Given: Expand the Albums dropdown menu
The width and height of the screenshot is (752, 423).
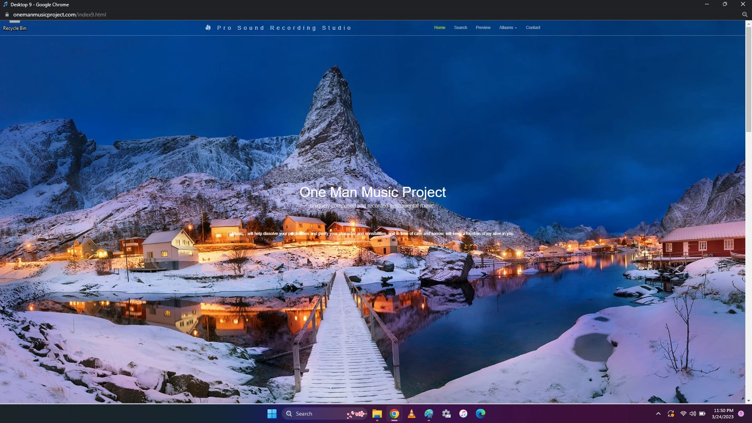Looking at the screenshot, I should coord(508,27).
